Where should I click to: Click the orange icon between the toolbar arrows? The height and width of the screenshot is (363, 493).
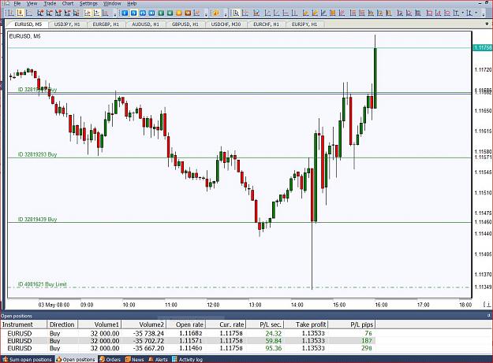click(216, 13)
